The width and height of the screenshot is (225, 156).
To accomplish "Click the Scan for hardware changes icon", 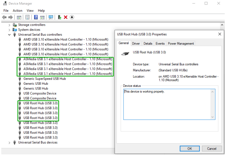I will pyautogui.click(x=51, y=17).
